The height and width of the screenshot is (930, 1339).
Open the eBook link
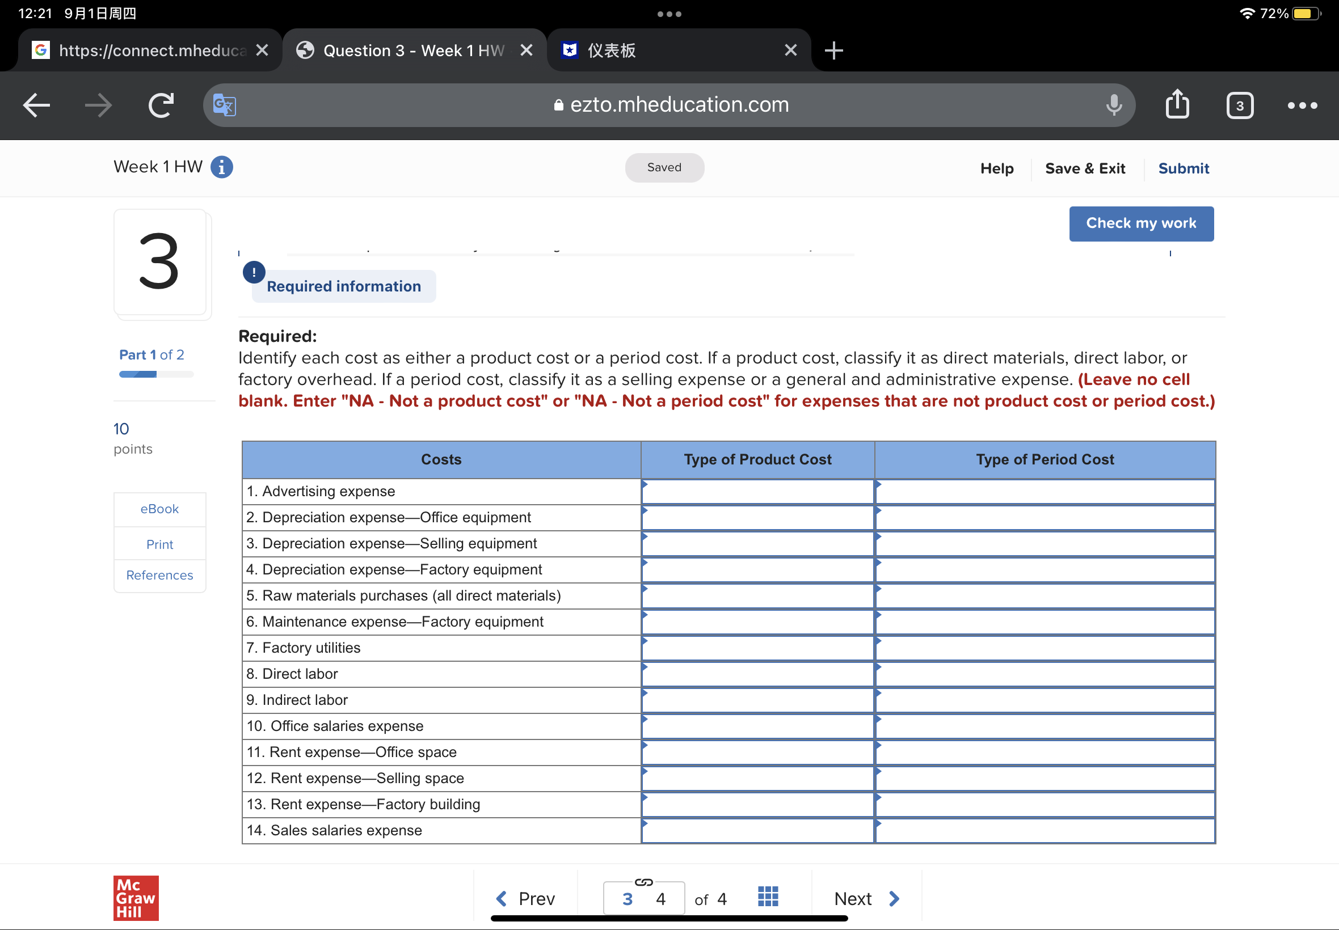pyautogui.click(x=159, y=509)
